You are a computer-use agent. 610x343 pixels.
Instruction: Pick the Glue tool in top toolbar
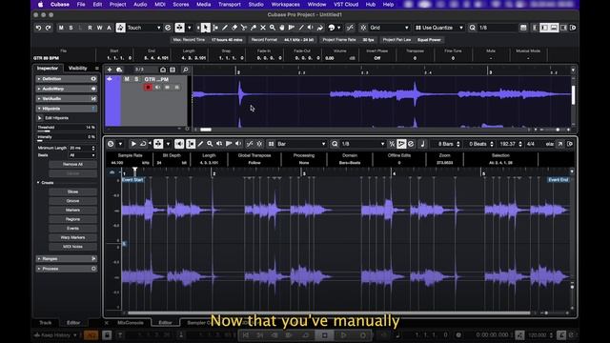[x=254, y=28]
